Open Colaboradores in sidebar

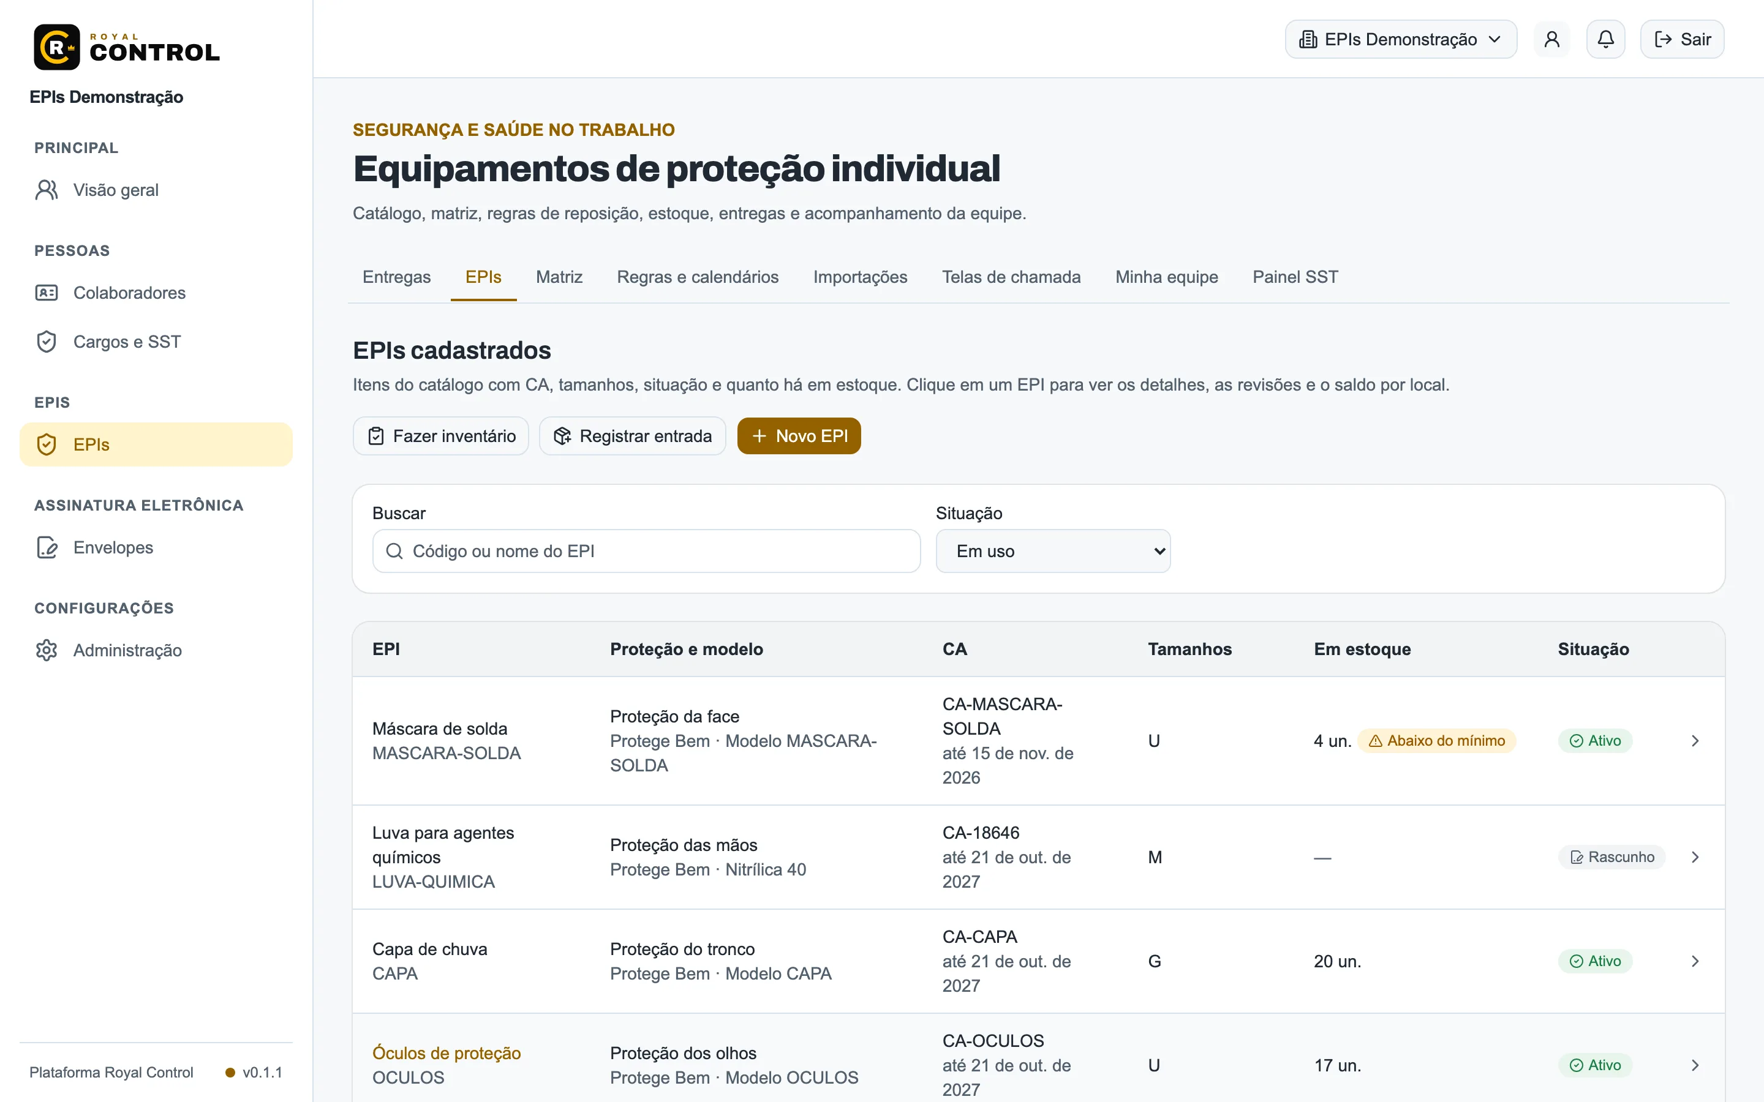(156, 293)
